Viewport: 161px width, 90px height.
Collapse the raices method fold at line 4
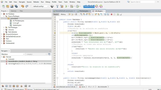57,22
